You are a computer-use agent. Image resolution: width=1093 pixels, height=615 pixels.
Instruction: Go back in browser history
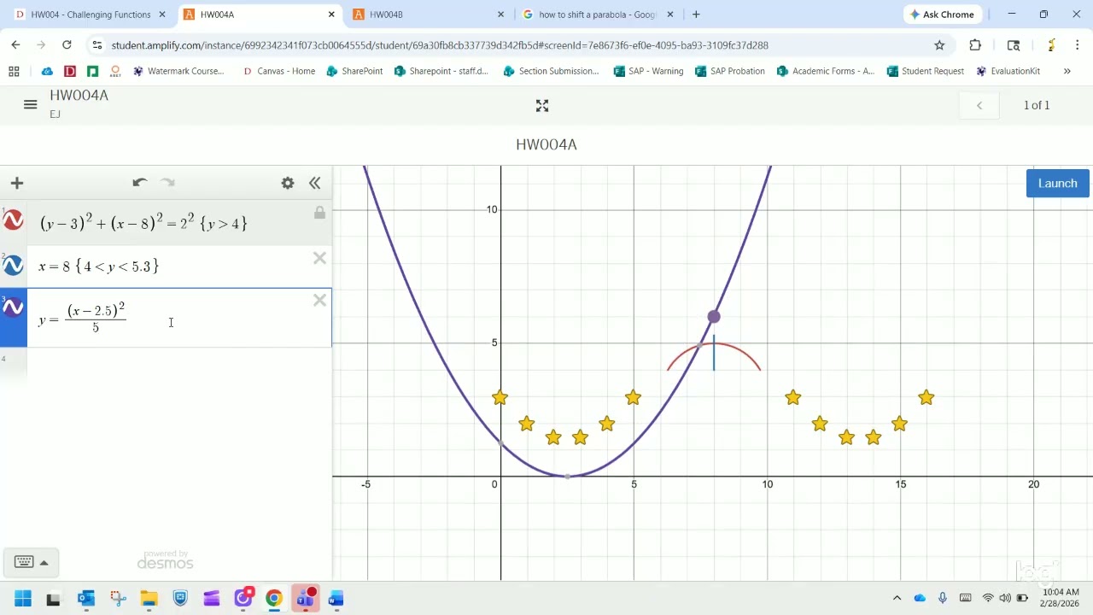pyautogui.click(x=16, y=45)
